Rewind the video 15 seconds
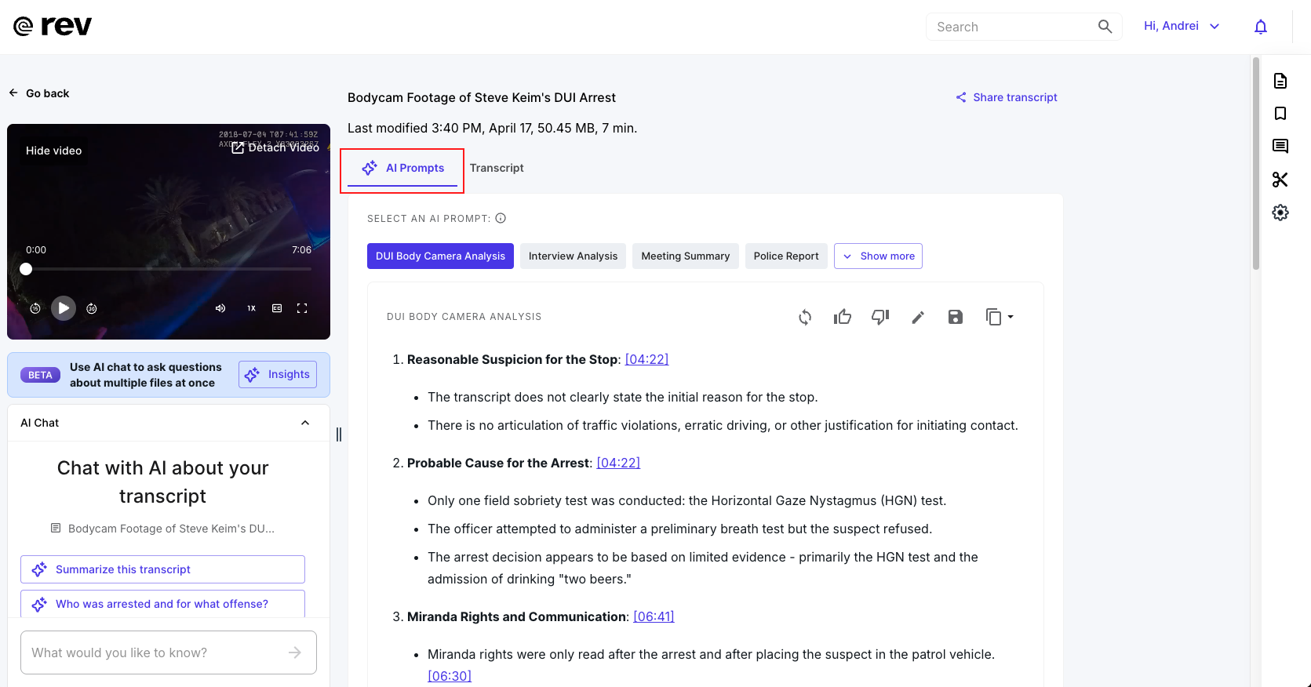The height and width of the screenshot is (687, 1311). click(x=35, y=308)
